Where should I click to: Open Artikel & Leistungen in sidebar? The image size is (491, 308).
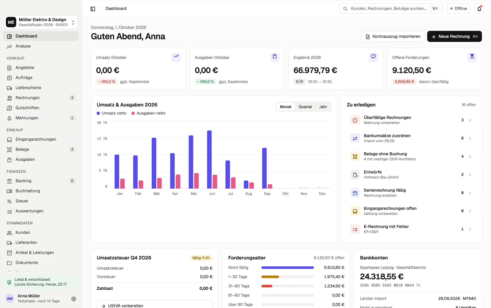point(41,253)
